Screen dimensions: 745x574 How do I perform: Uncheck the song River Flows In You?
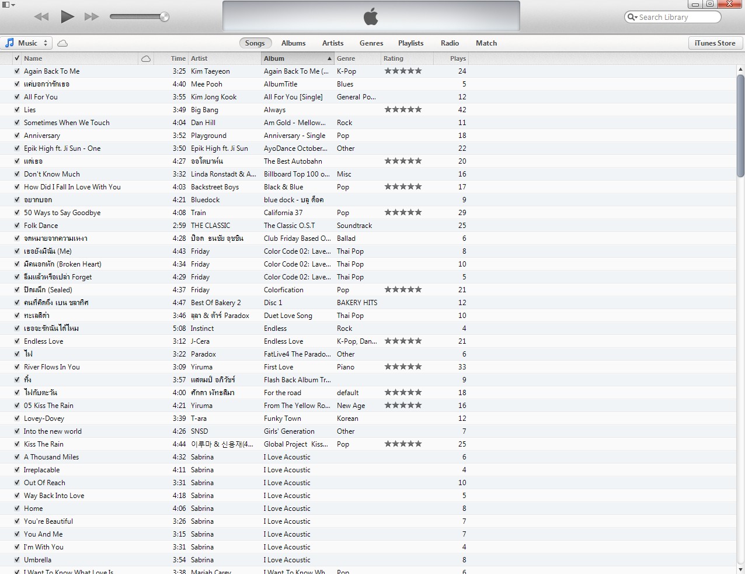pyautogui.click(x=17, y=367)
